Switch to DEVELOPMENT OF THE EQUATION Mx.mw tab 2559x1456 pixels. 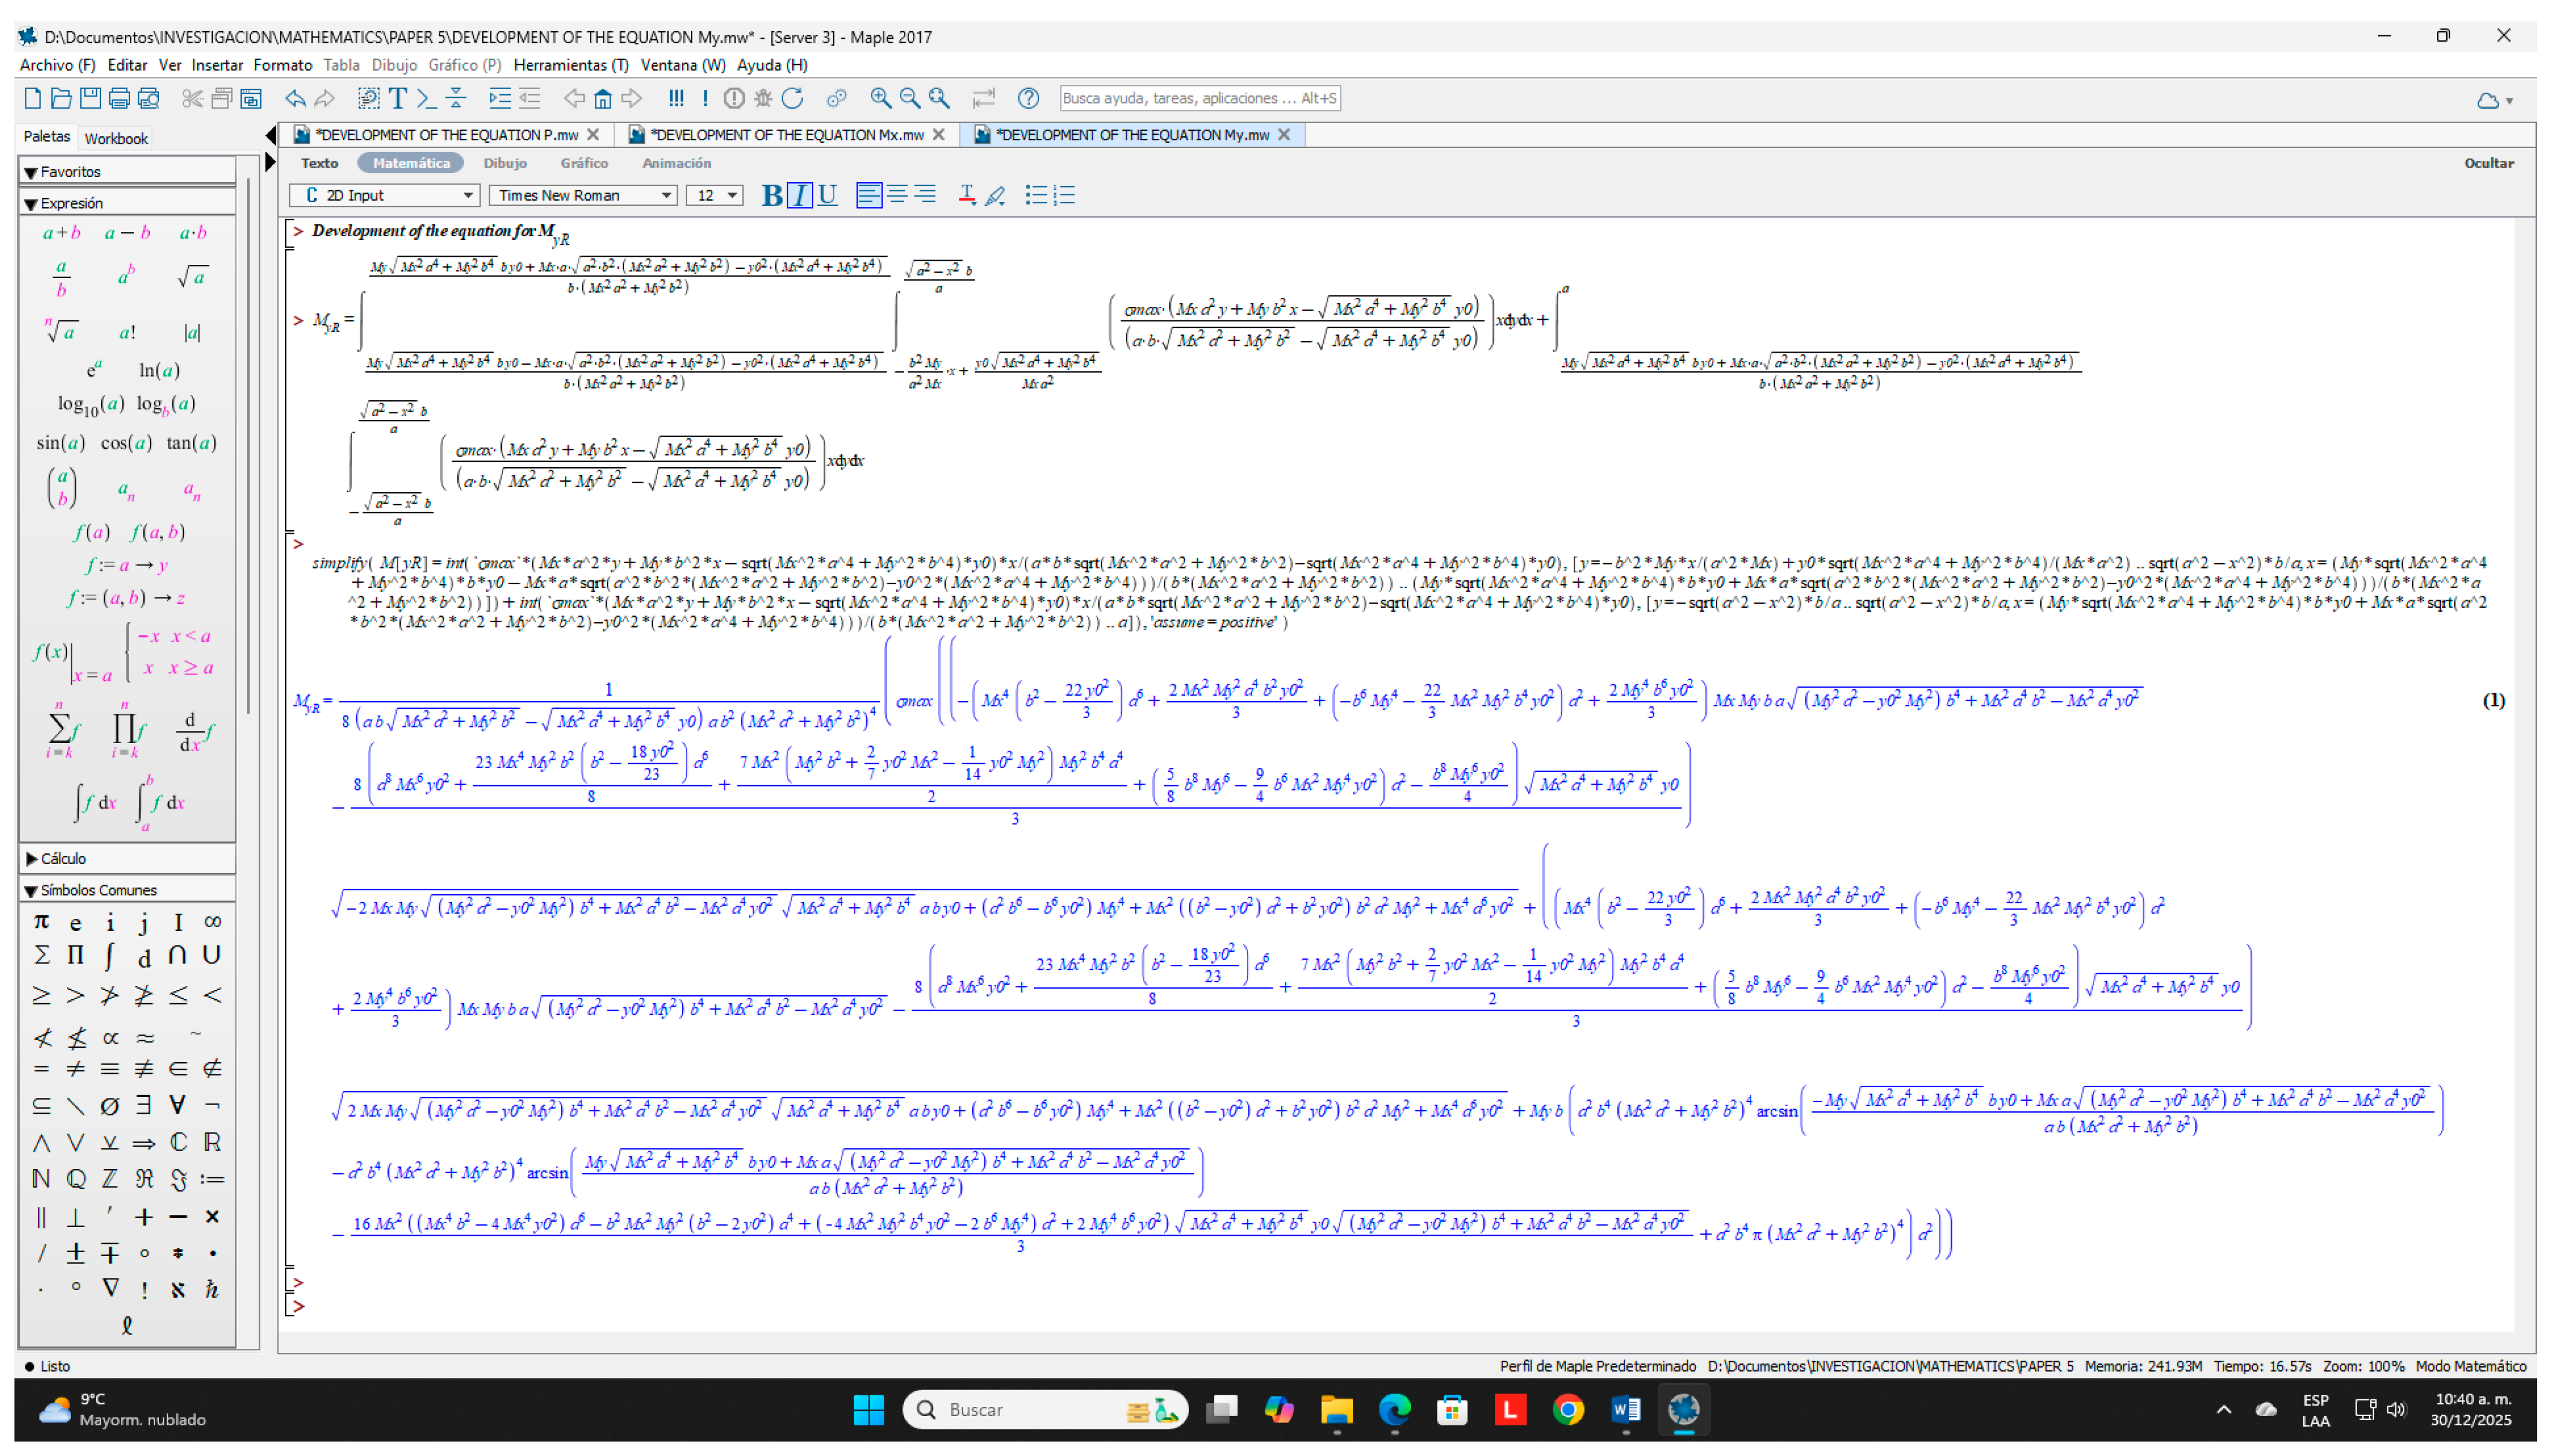click(786, 134)
